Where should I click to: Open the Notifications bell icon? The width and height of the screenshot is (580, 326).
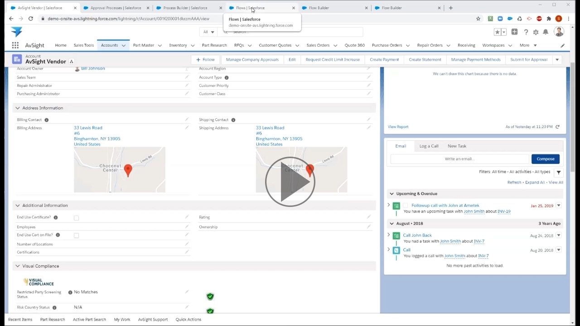click(546, 32)
